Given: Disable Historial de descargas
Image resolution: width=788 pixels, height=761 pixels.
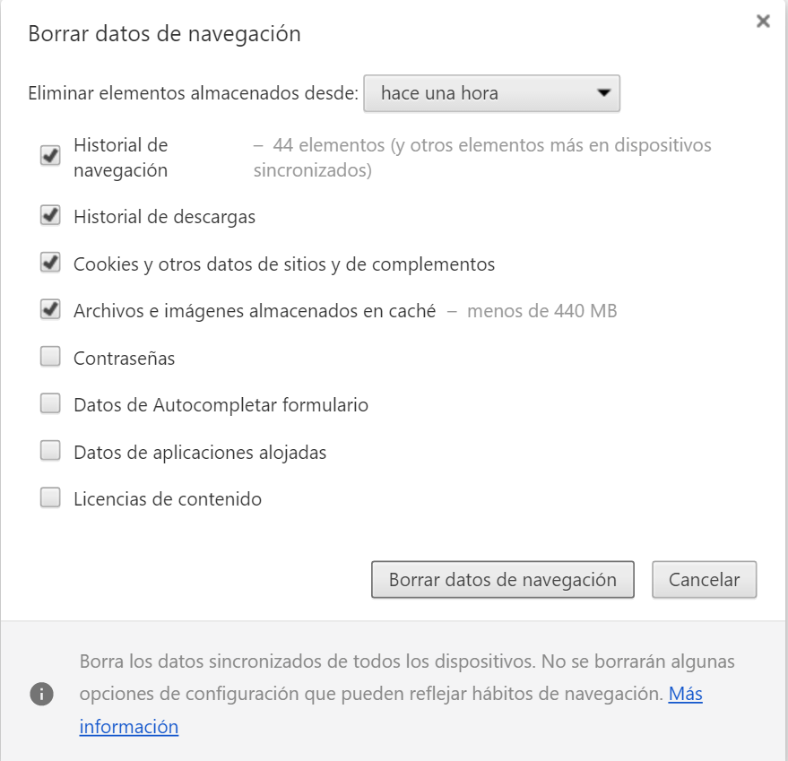Looking at the screenshot, I should coord(49,216).
